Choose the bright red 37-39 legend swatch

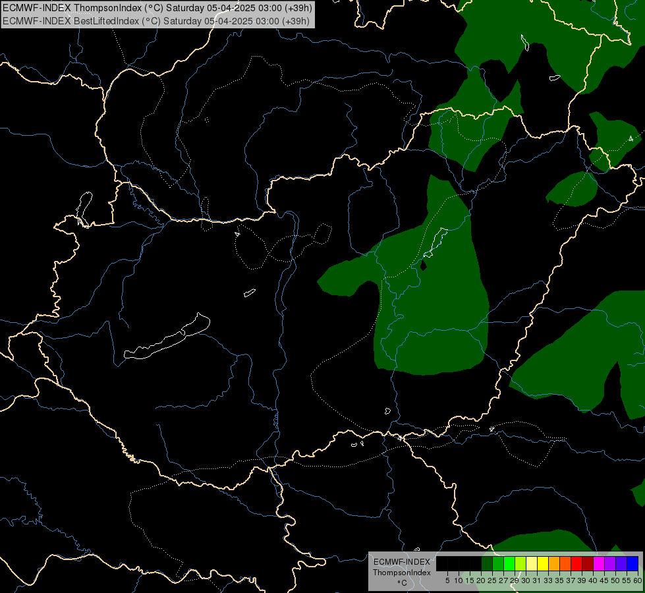576,563
